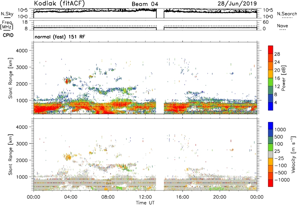This screenshot has width=297, height=205.
Task: Click the red top of power colorbar
Action: coord(271,50)
